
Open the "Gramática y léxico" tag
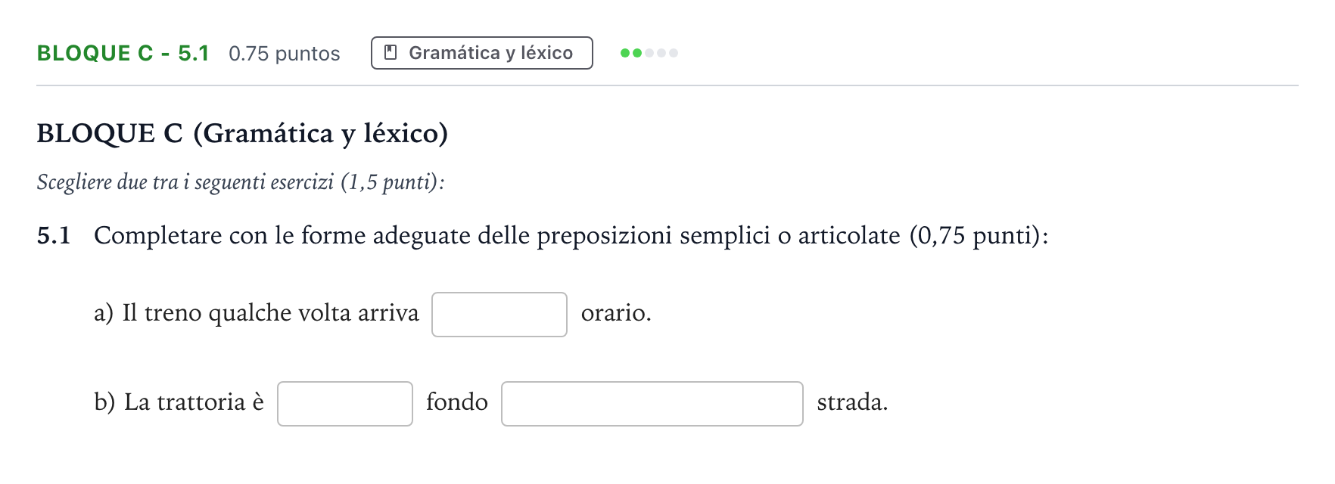482,53
